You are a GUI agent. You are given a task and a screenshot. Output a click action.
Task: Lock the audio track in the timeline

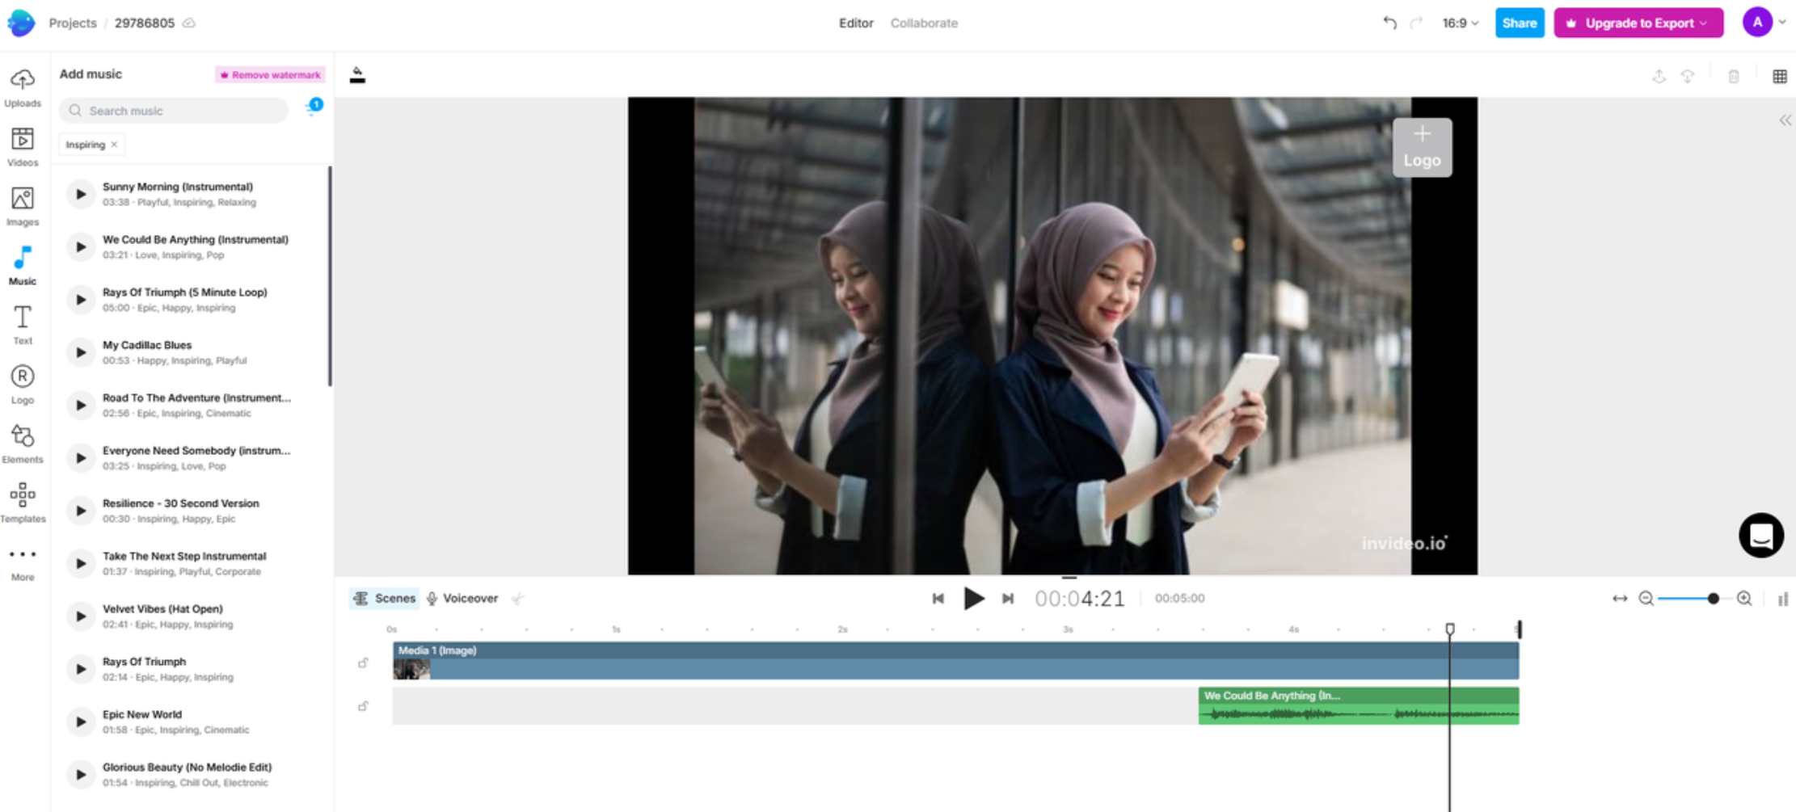coord(363,705)
